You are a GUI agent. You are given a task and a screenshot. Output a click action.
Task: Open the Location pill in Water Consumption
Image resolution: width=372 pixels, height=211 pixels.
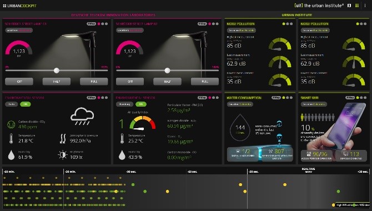[x=240, y=104]
